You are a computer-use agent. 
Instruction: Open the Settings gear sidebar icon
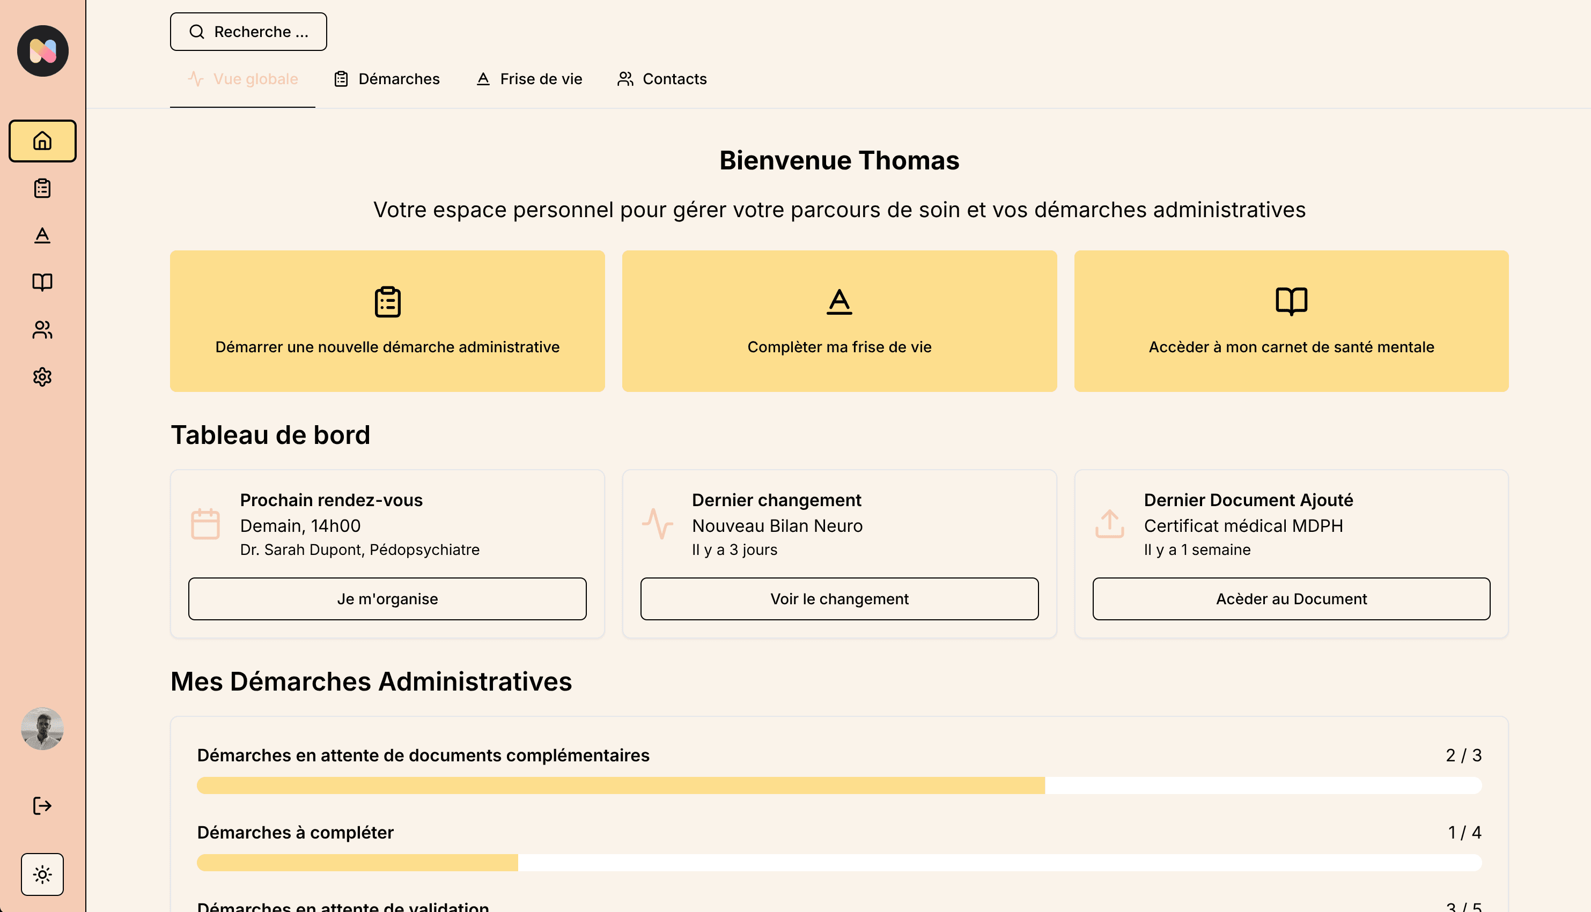(x=42, y=376)
